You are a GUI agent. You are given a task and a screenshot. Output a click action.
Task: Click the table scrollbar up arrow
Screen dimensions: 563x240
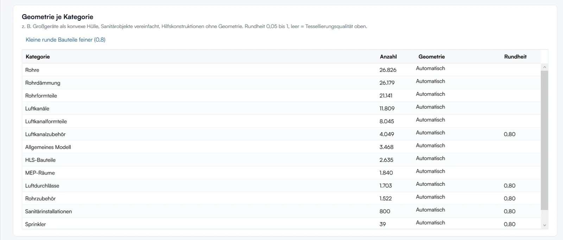pos(544,67)
